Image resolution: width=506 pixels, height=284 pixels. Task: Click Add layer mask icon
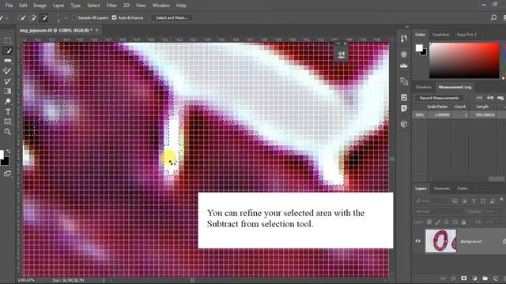point(464,278)
